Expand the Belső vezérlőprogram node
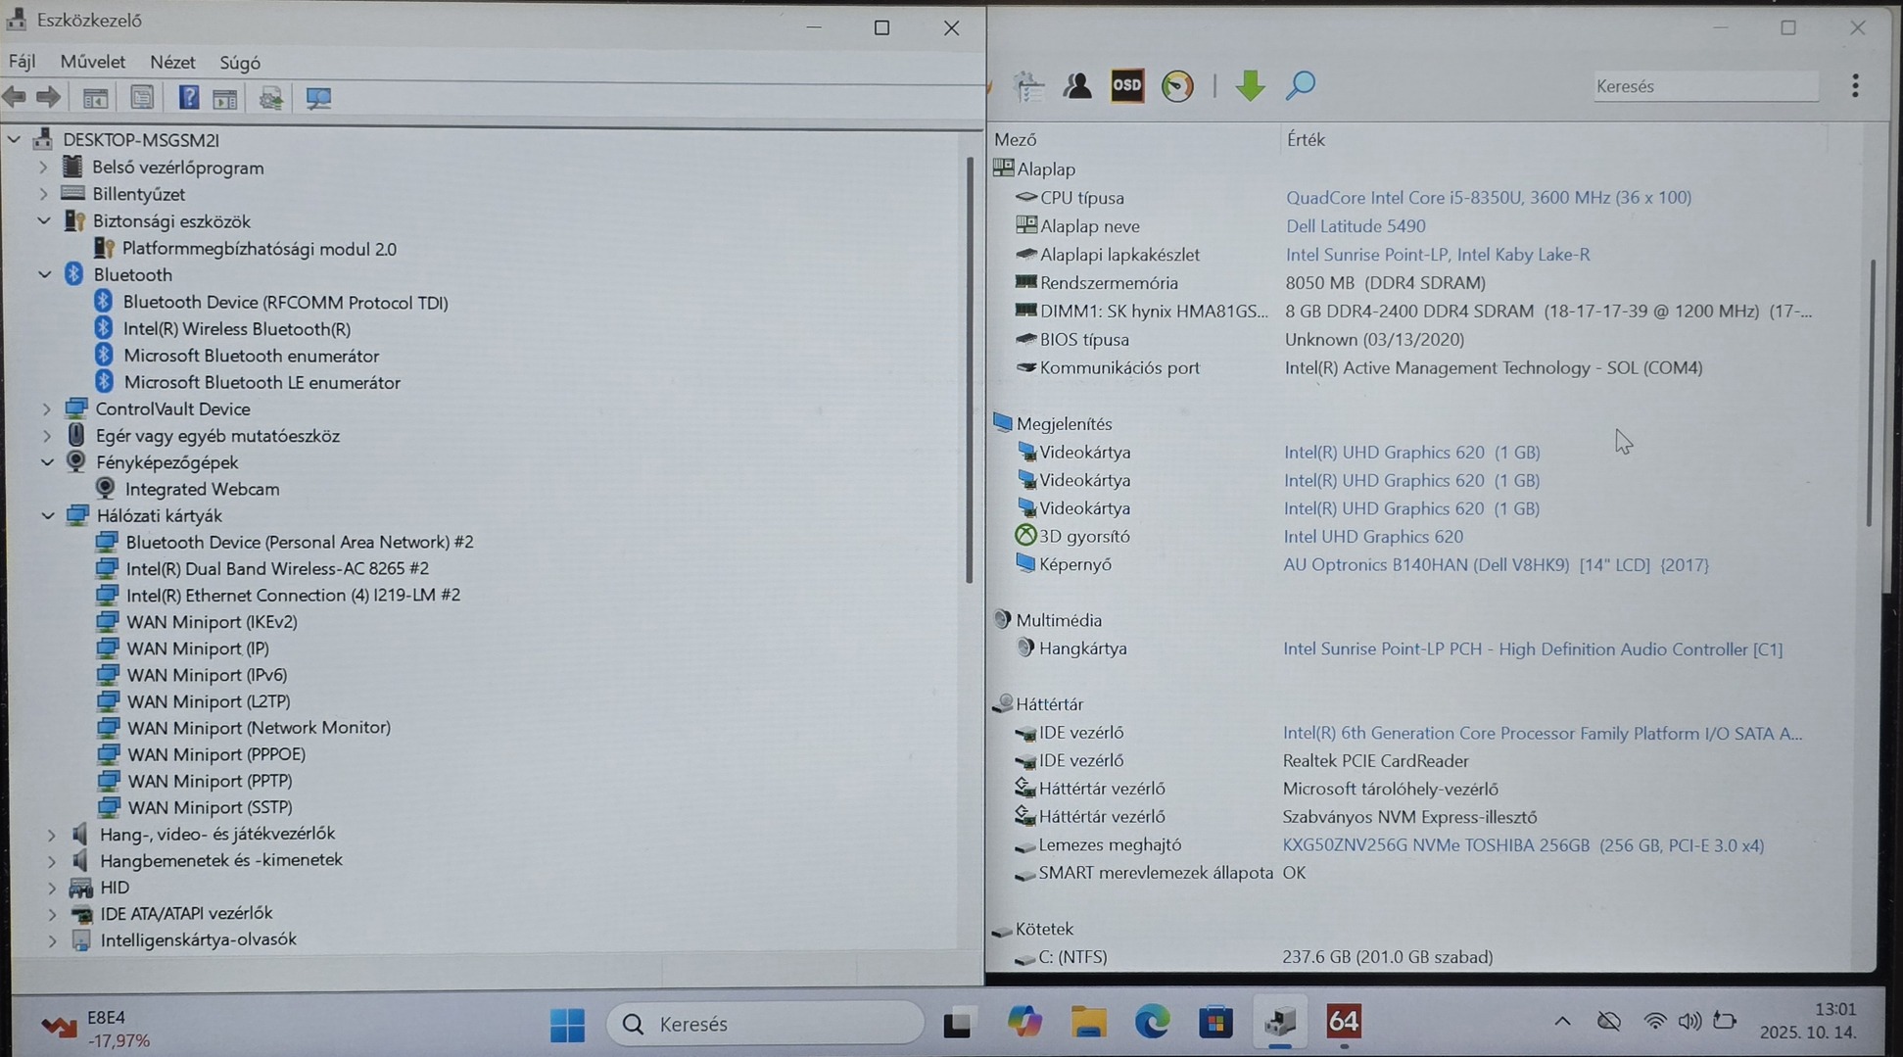1903x1057 pixels. click(x=43, y=168)
